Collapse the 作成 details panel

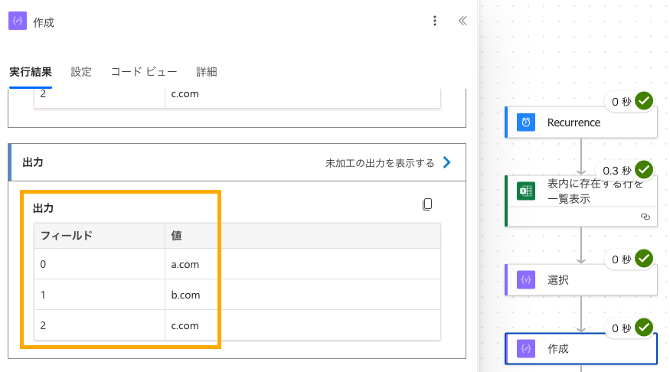click(462, 21)
